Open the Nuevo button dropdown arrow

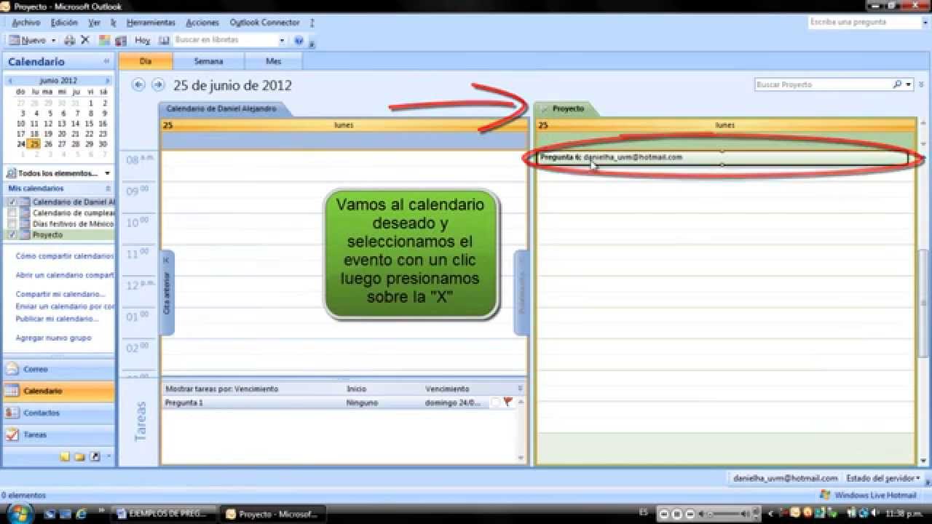[x=53, y=41]
